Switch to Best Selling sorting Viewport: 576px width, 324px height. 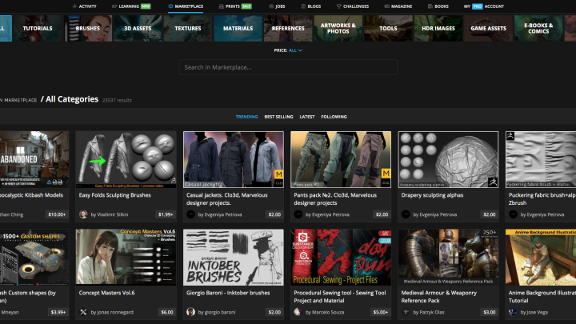tap(278, 117)
